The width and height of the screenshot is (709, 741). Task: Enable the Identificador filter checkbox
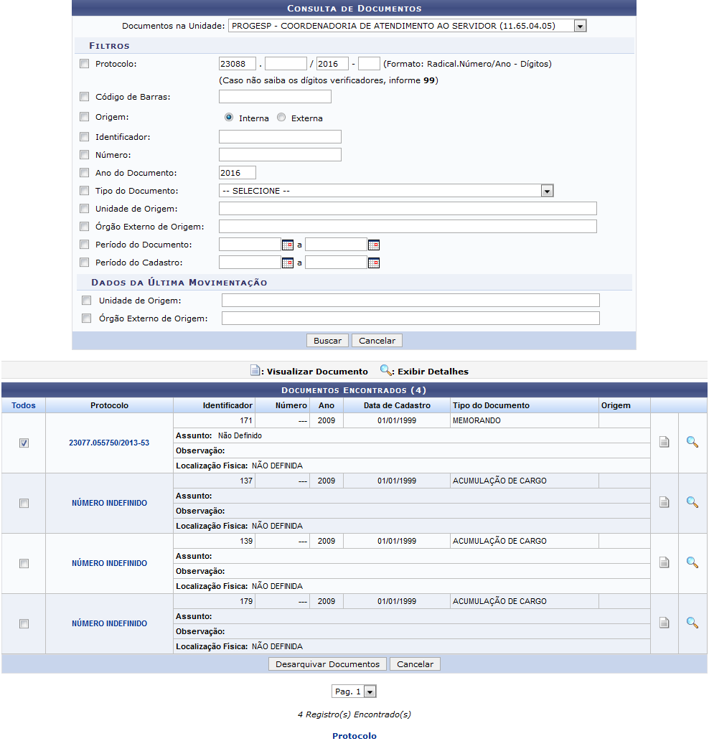(84, 136)
